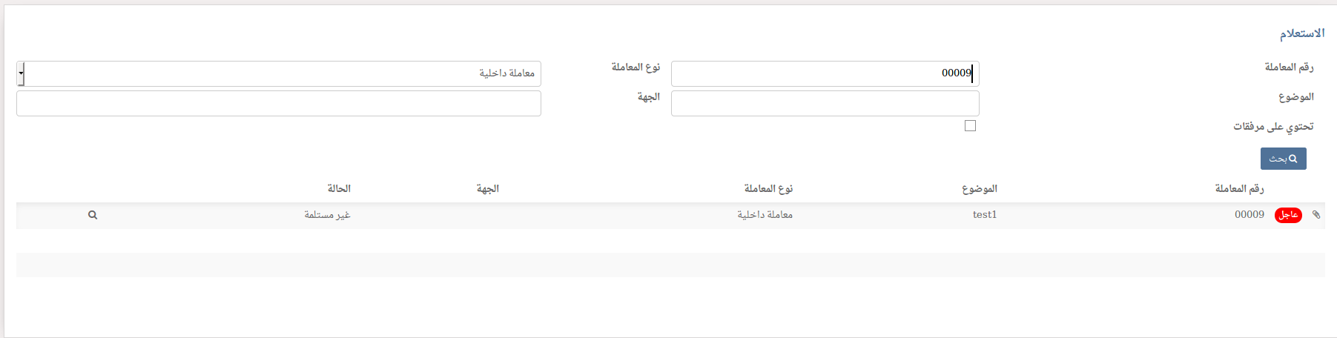Viewport: 1337px width, 338px height.
Task: Click the تحتوي على مرفقات label text
Action: point(1273,127)
